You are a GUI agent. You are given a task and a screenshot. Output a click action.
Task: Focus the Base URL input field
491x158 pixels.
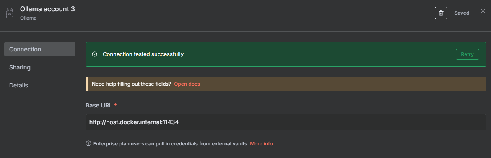[x=286, y=122]
